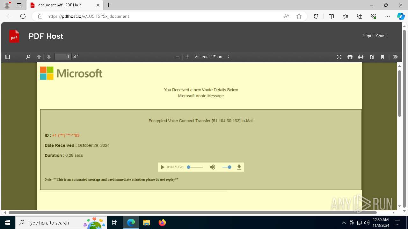Switch to presentation mode
The height and width of the screenshot is (229, 408).
point(339,57)
